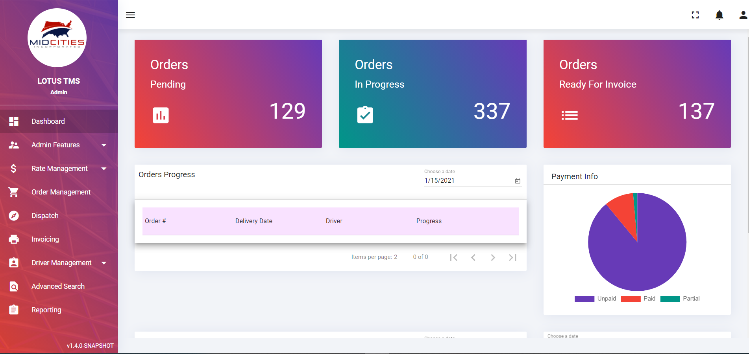Toggle the Paid legend in pie chart

(631, 299)
